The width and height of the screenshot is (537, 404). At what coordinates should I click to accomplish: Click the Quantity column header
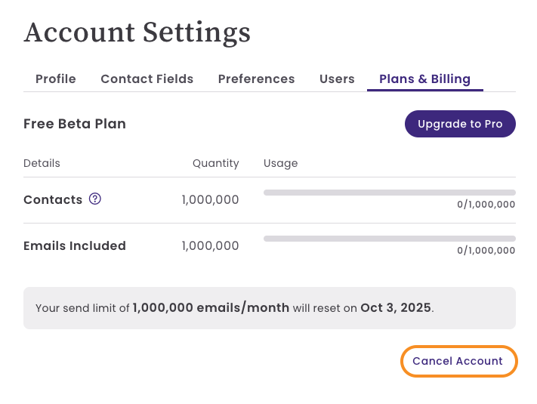tap(215, 163)
